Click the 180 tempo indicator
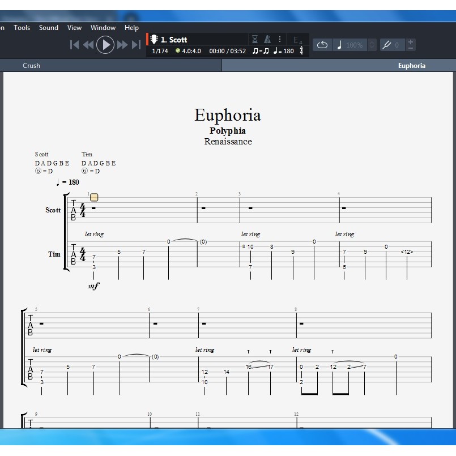Image resolution: width=456 pixels, height=456 pixels. pos(283,51)
